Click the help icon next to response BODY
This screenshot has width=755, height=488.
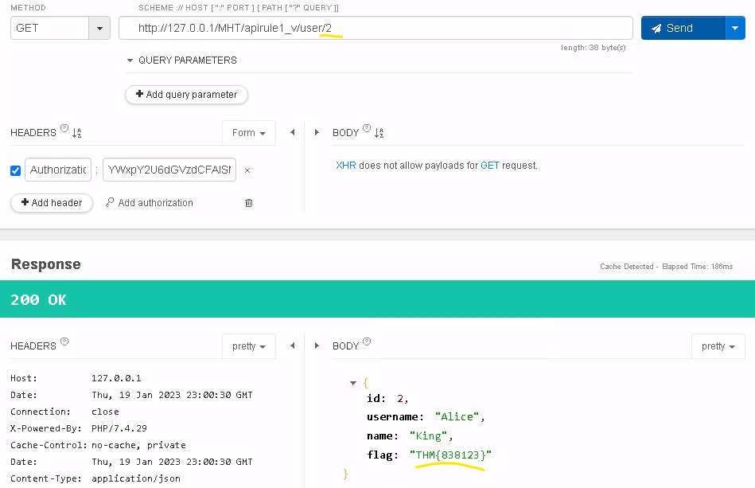[x=366, y=340]
